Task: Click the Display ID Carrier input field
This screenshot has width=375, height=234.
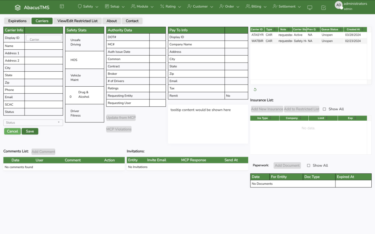Action: pyautogui.click(x=44, y=38)
